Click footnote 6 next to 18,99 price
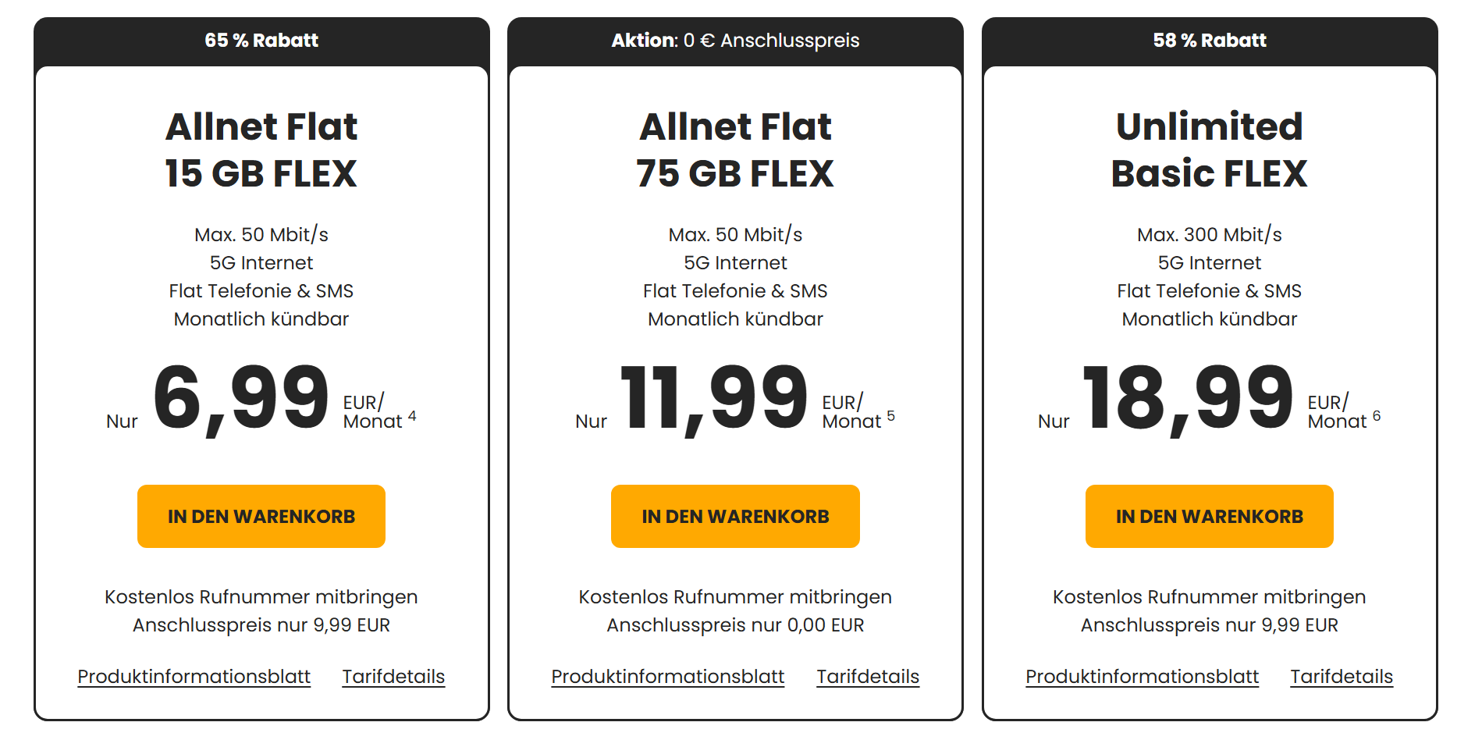This screenshot has width=1482, height=747. (1377, 416)
